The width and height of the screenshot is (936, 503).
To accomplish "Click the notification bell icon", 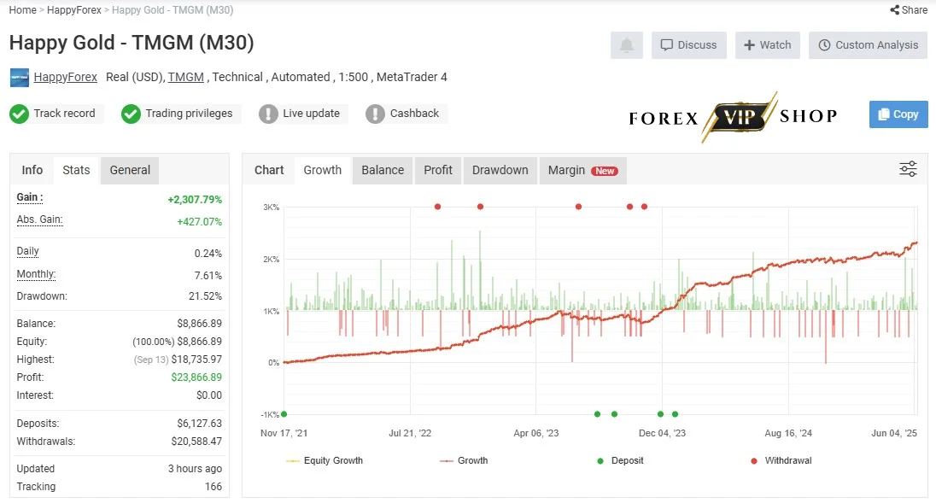I will click(626, 45).
